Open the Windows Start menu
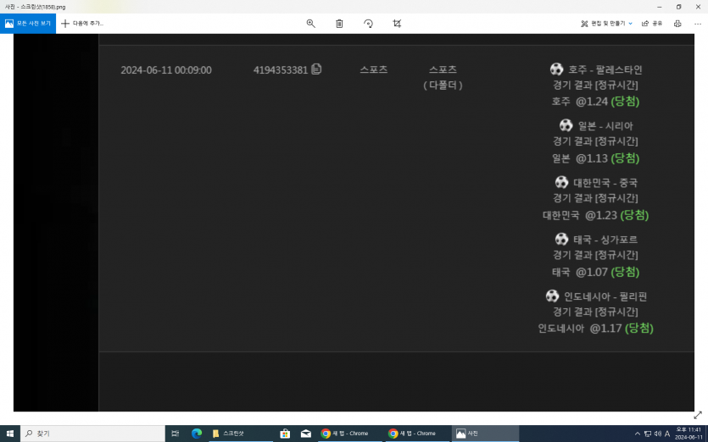The width and height of the screenshot is (708, 442). coord(10,434)
